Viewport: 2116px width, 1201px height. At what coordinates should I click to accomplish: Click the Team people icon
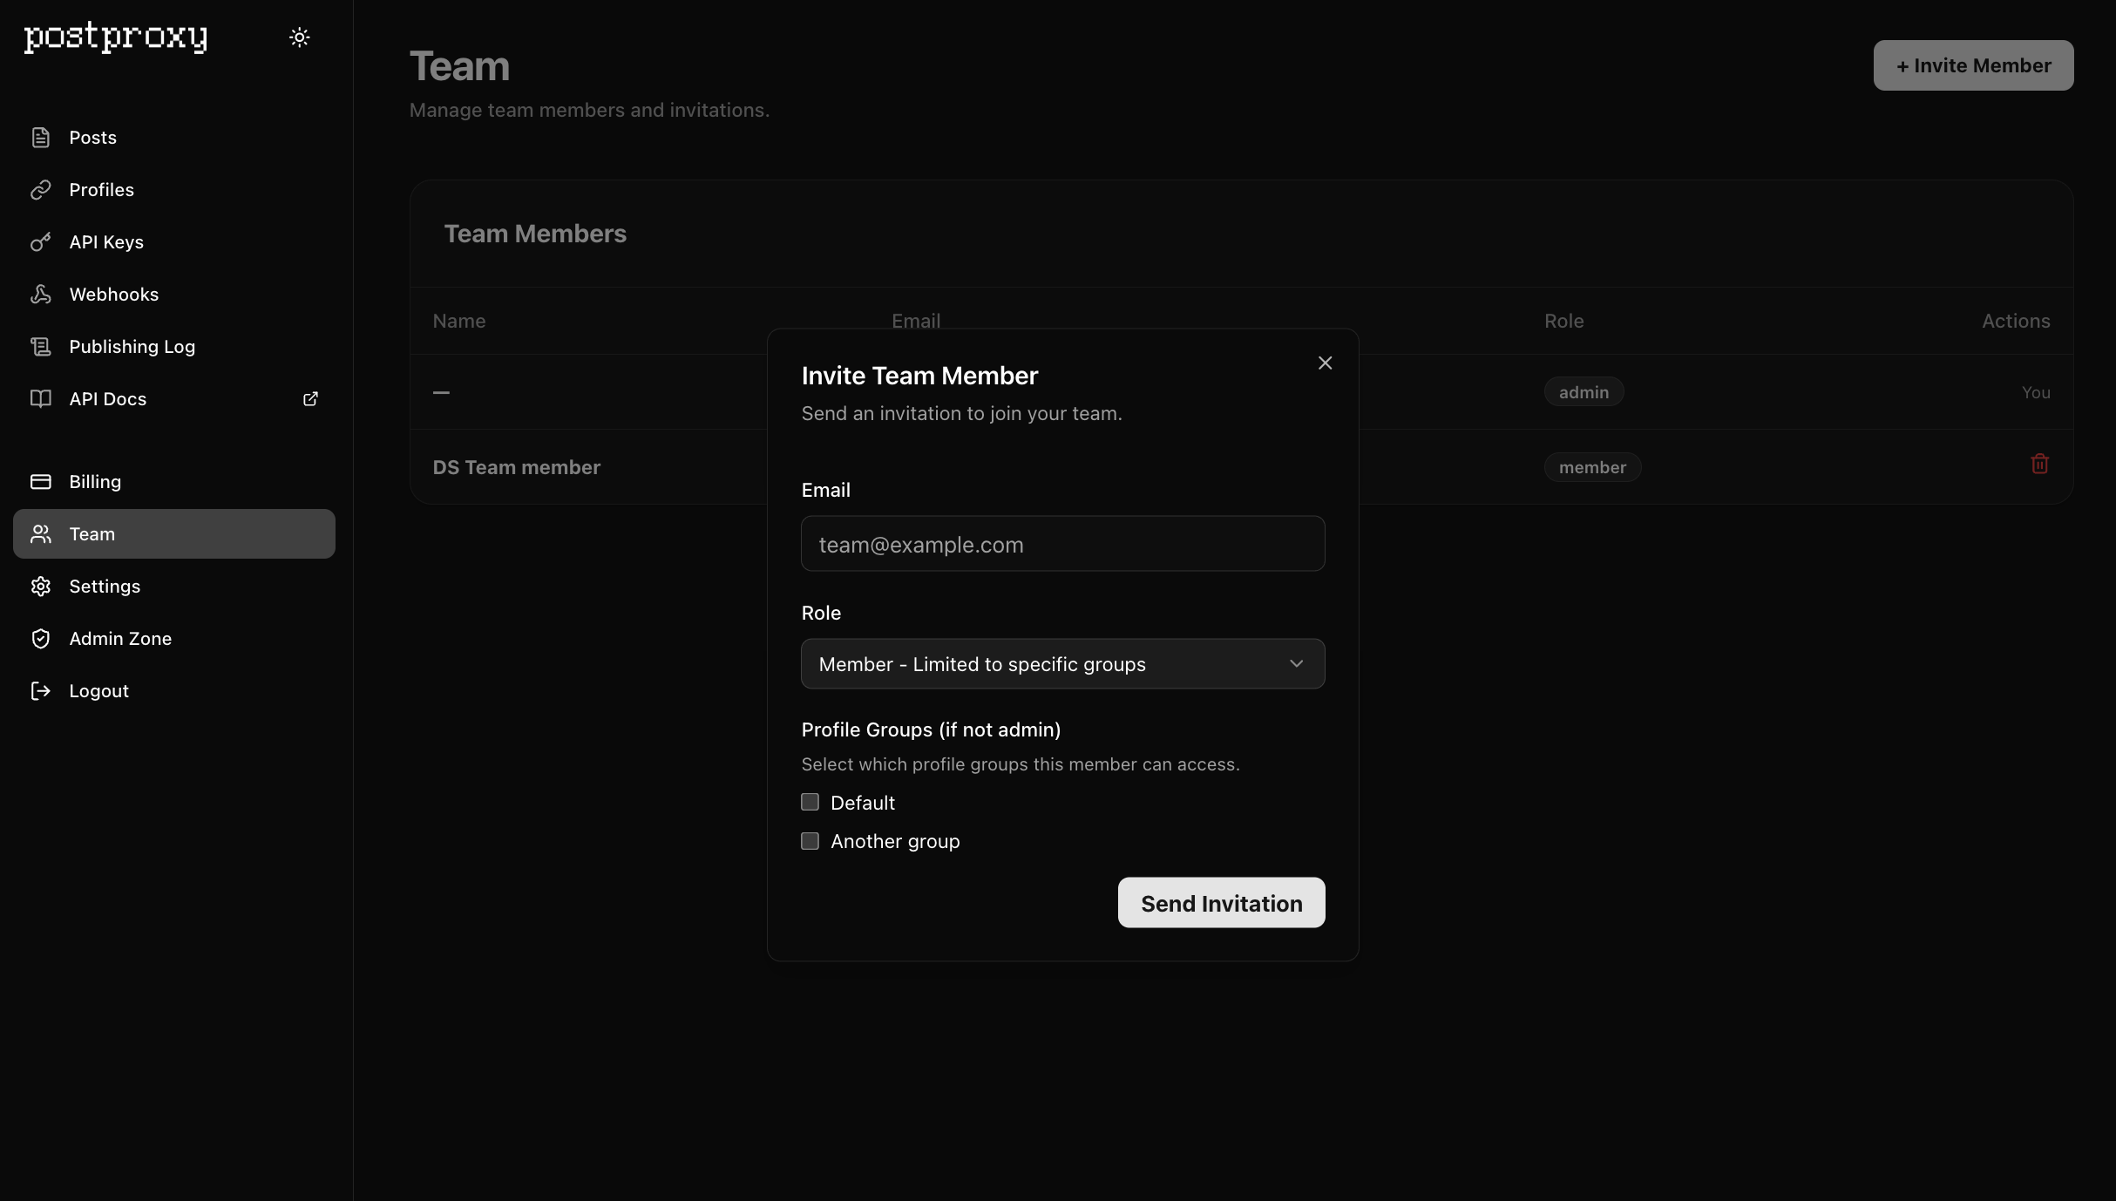41,534
